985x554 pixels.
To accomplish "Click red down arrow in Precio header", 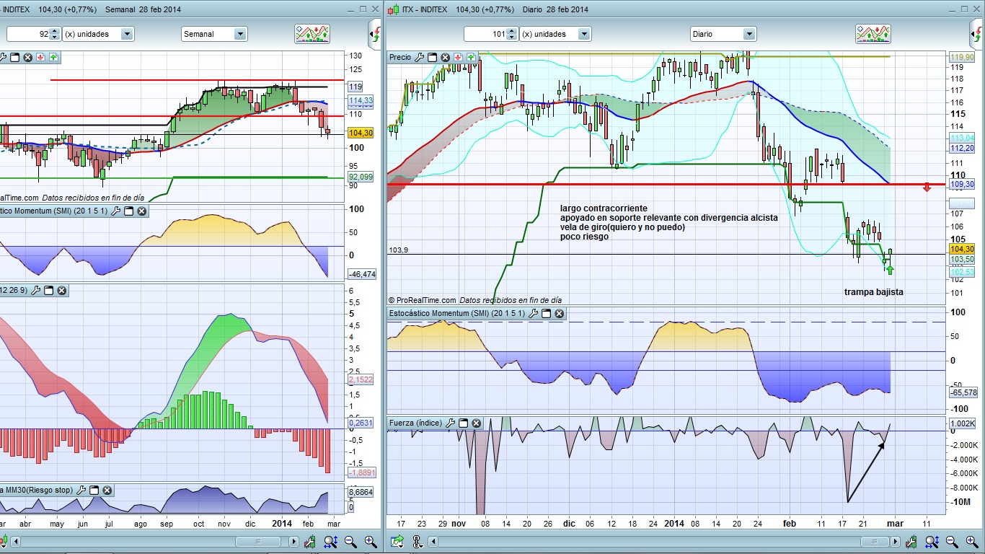I will tap(458, 57).
